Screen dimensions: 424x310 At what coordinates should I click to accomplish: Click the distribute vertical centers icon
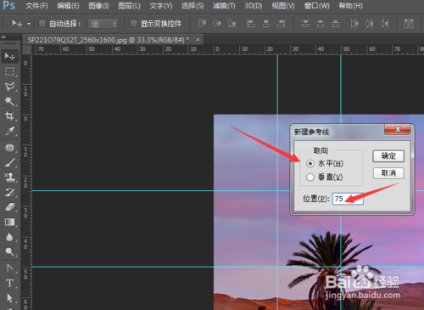click(x=321, y=24)
